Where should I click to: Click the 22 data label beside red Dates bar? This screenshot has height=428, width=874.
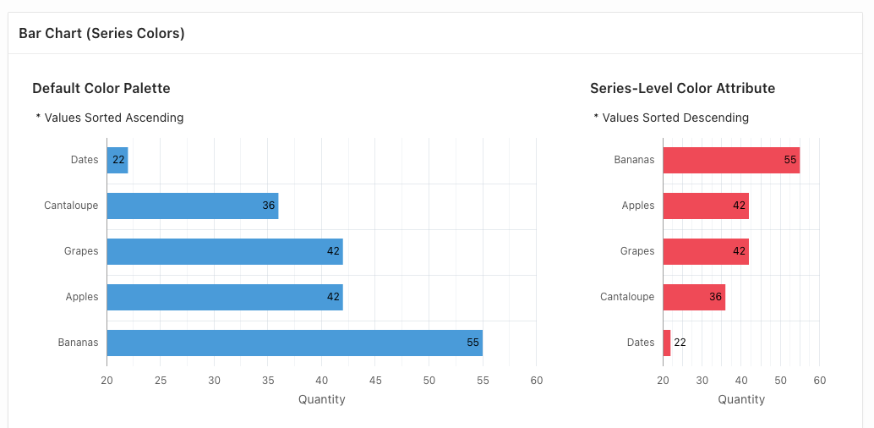pos(680,343)
